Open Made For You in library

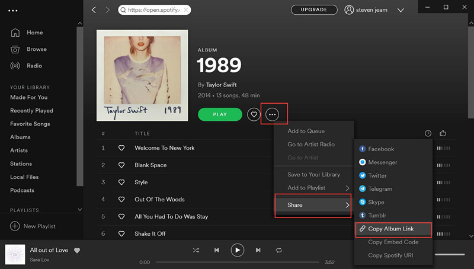[x=28, y=97]
